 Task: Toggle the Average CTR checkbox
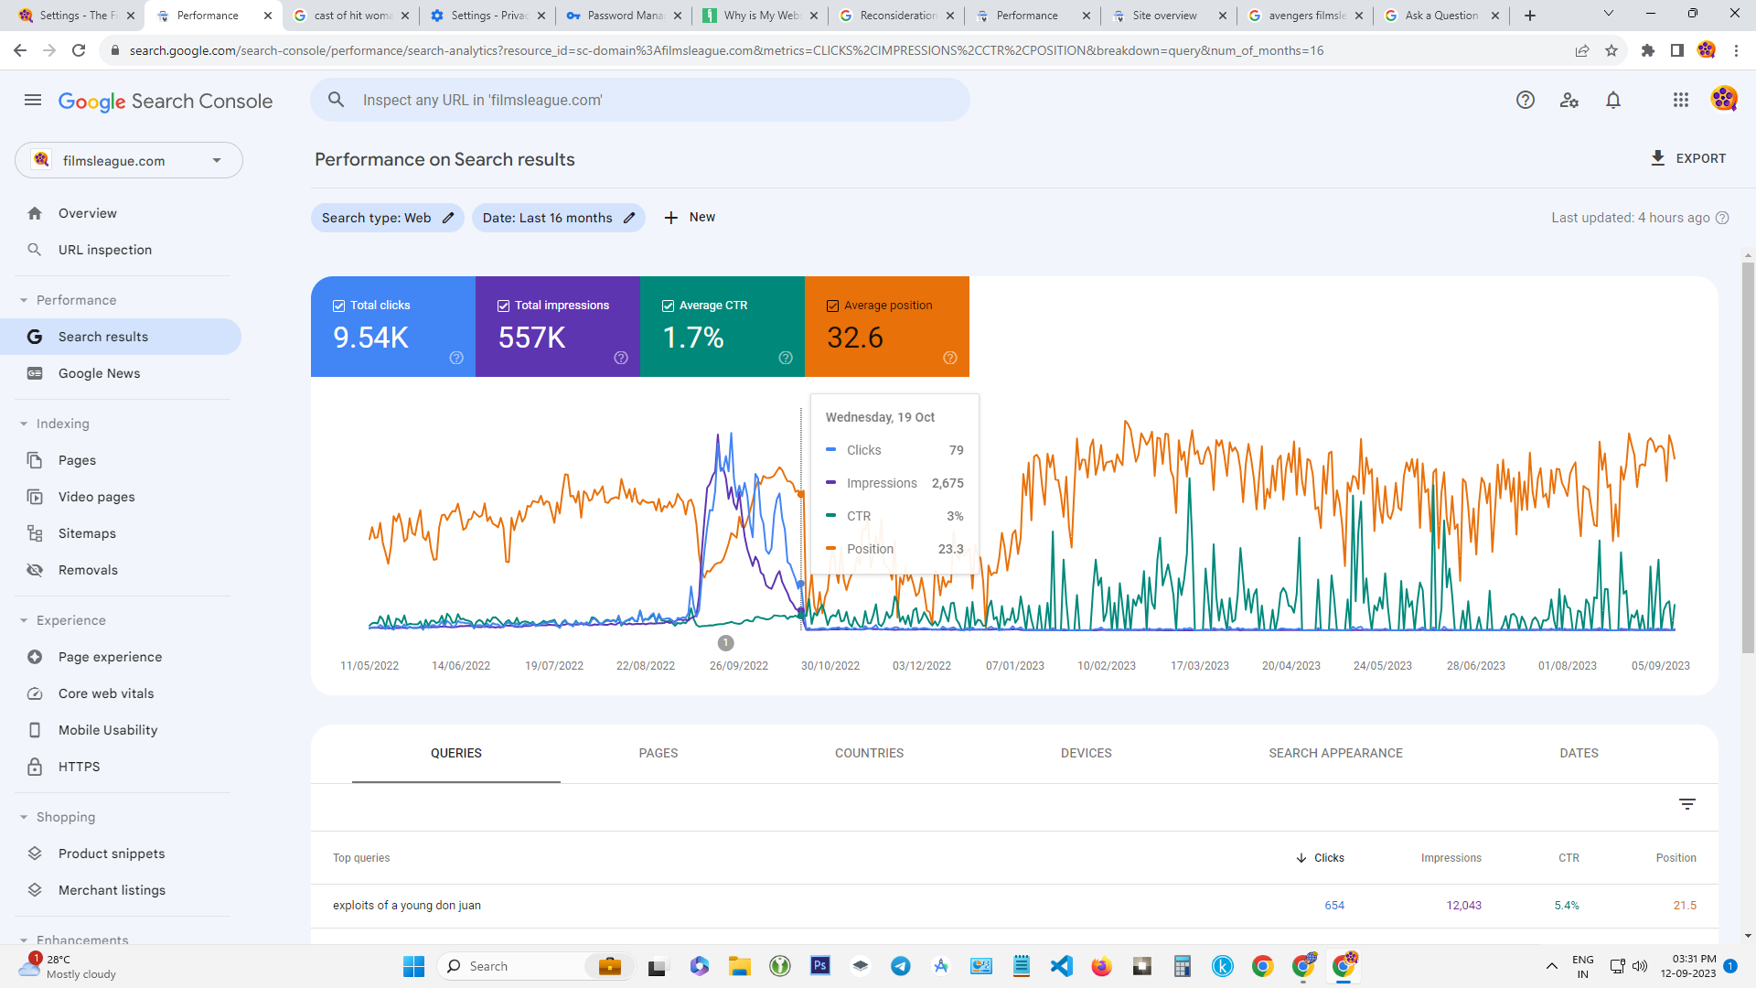click(668, 306)
